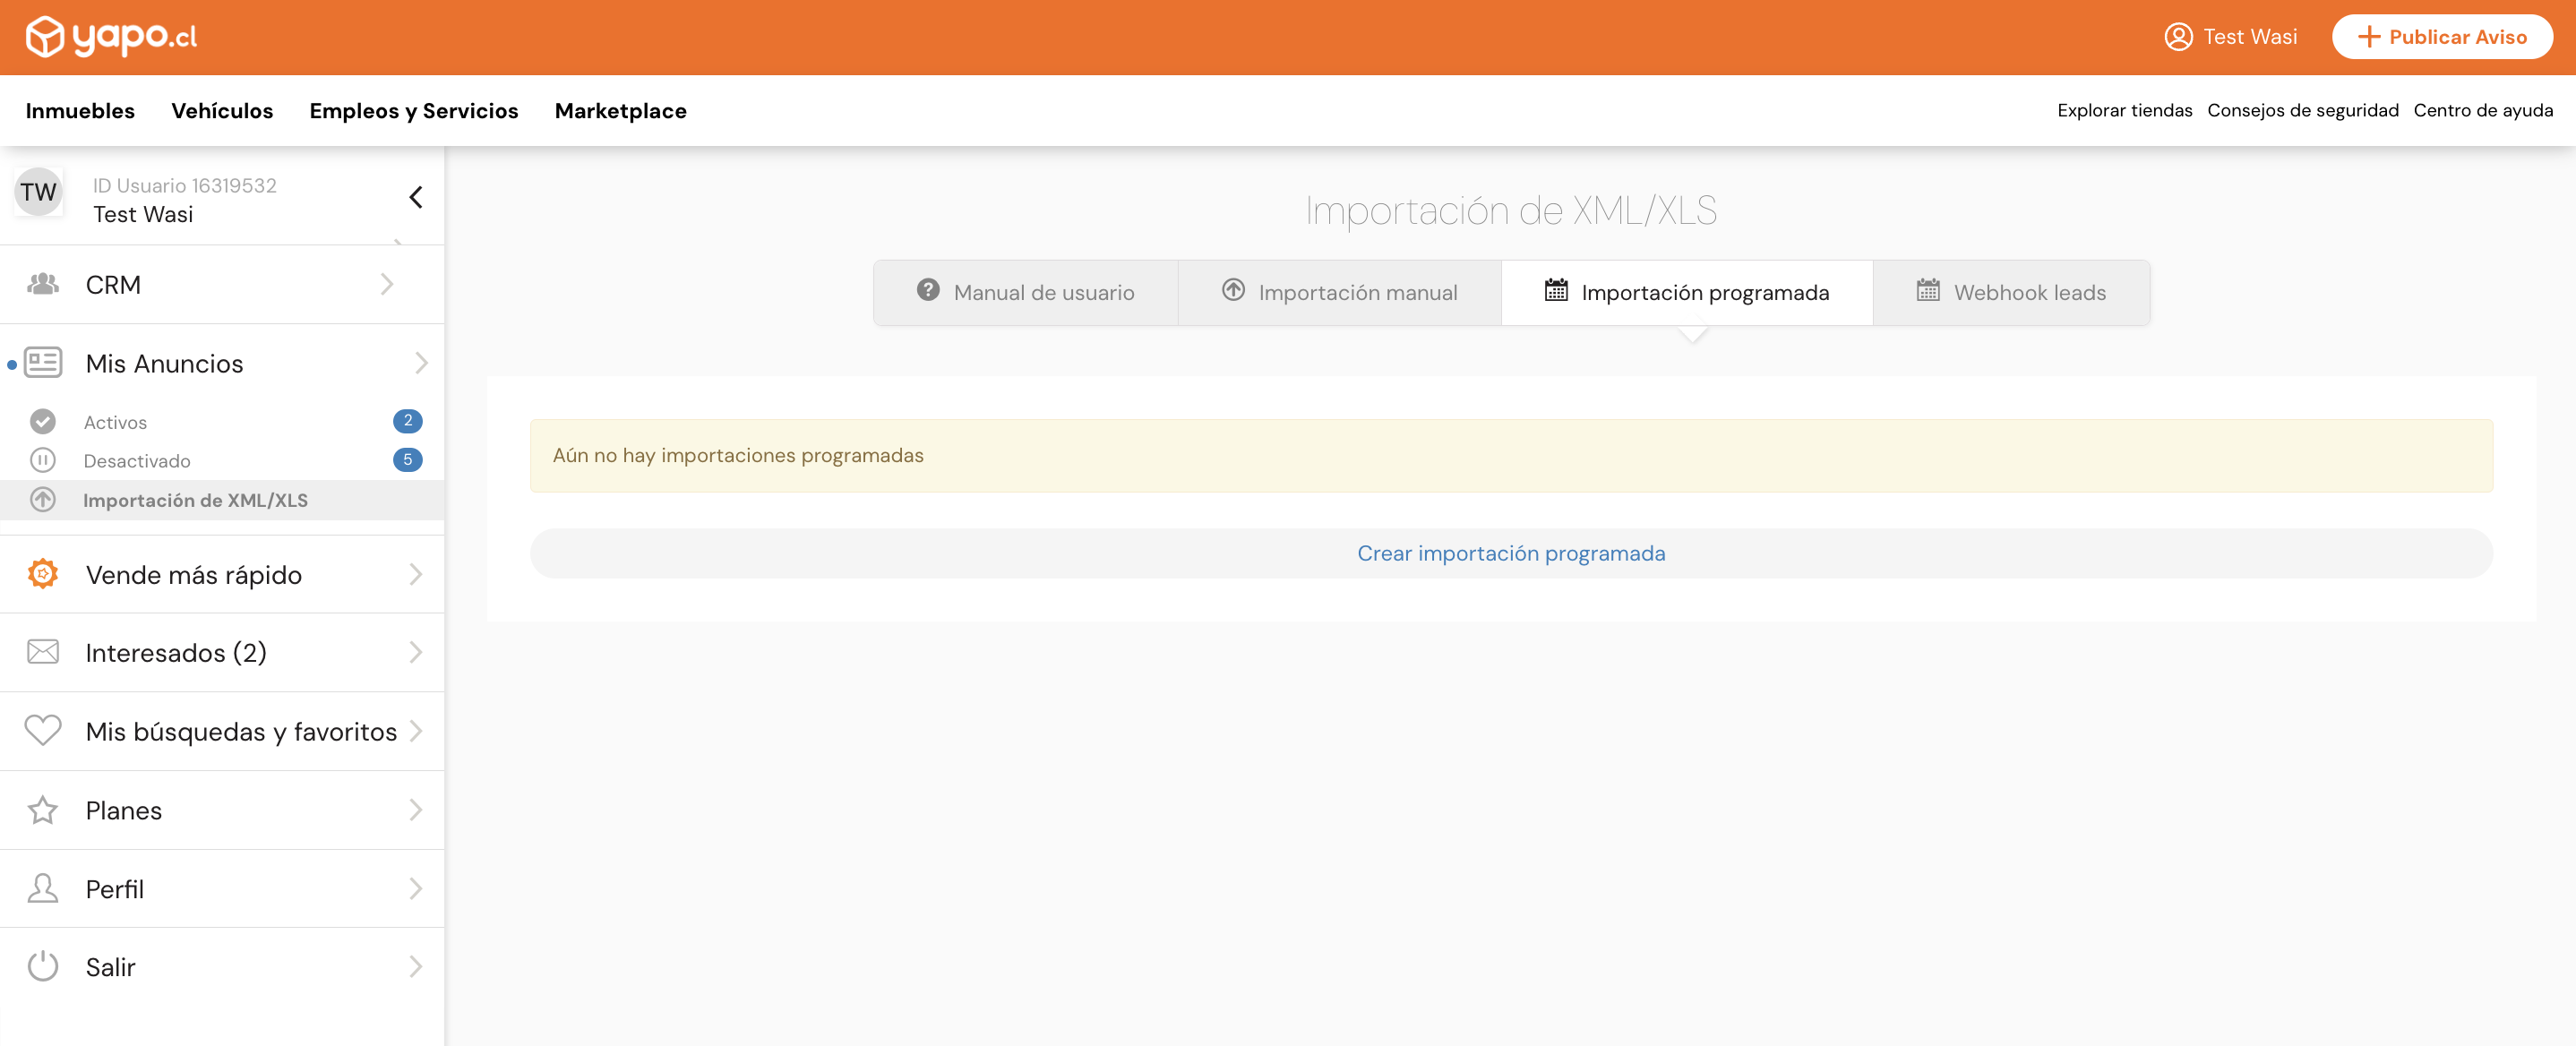Click the heart icon for Mis búsquedas y favoritos
2576x1046 pixels.
click(x=43, y=730)
